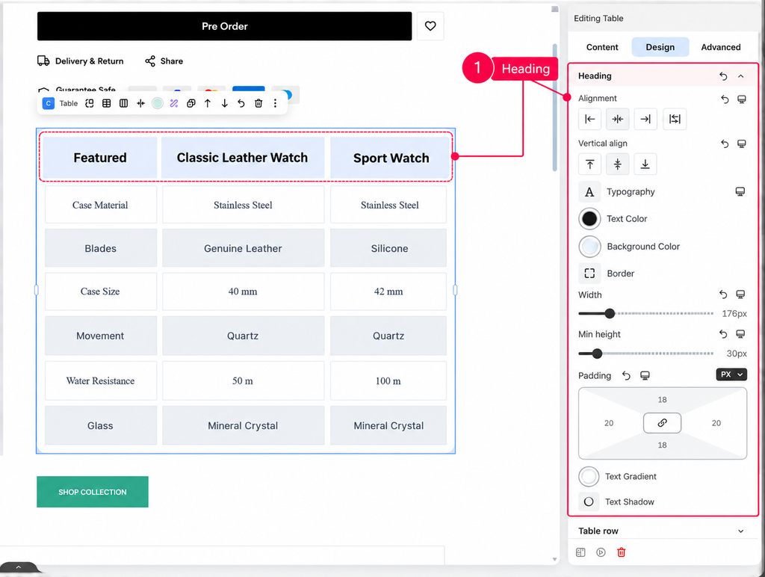
Task: Set heading alignment to left
Action: [590, 119]
